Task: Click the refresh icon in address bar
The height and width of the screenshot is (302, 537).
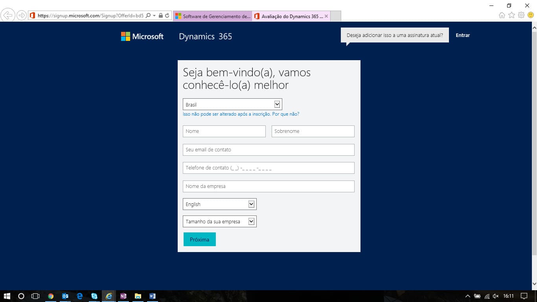Action: coord(167,16)
